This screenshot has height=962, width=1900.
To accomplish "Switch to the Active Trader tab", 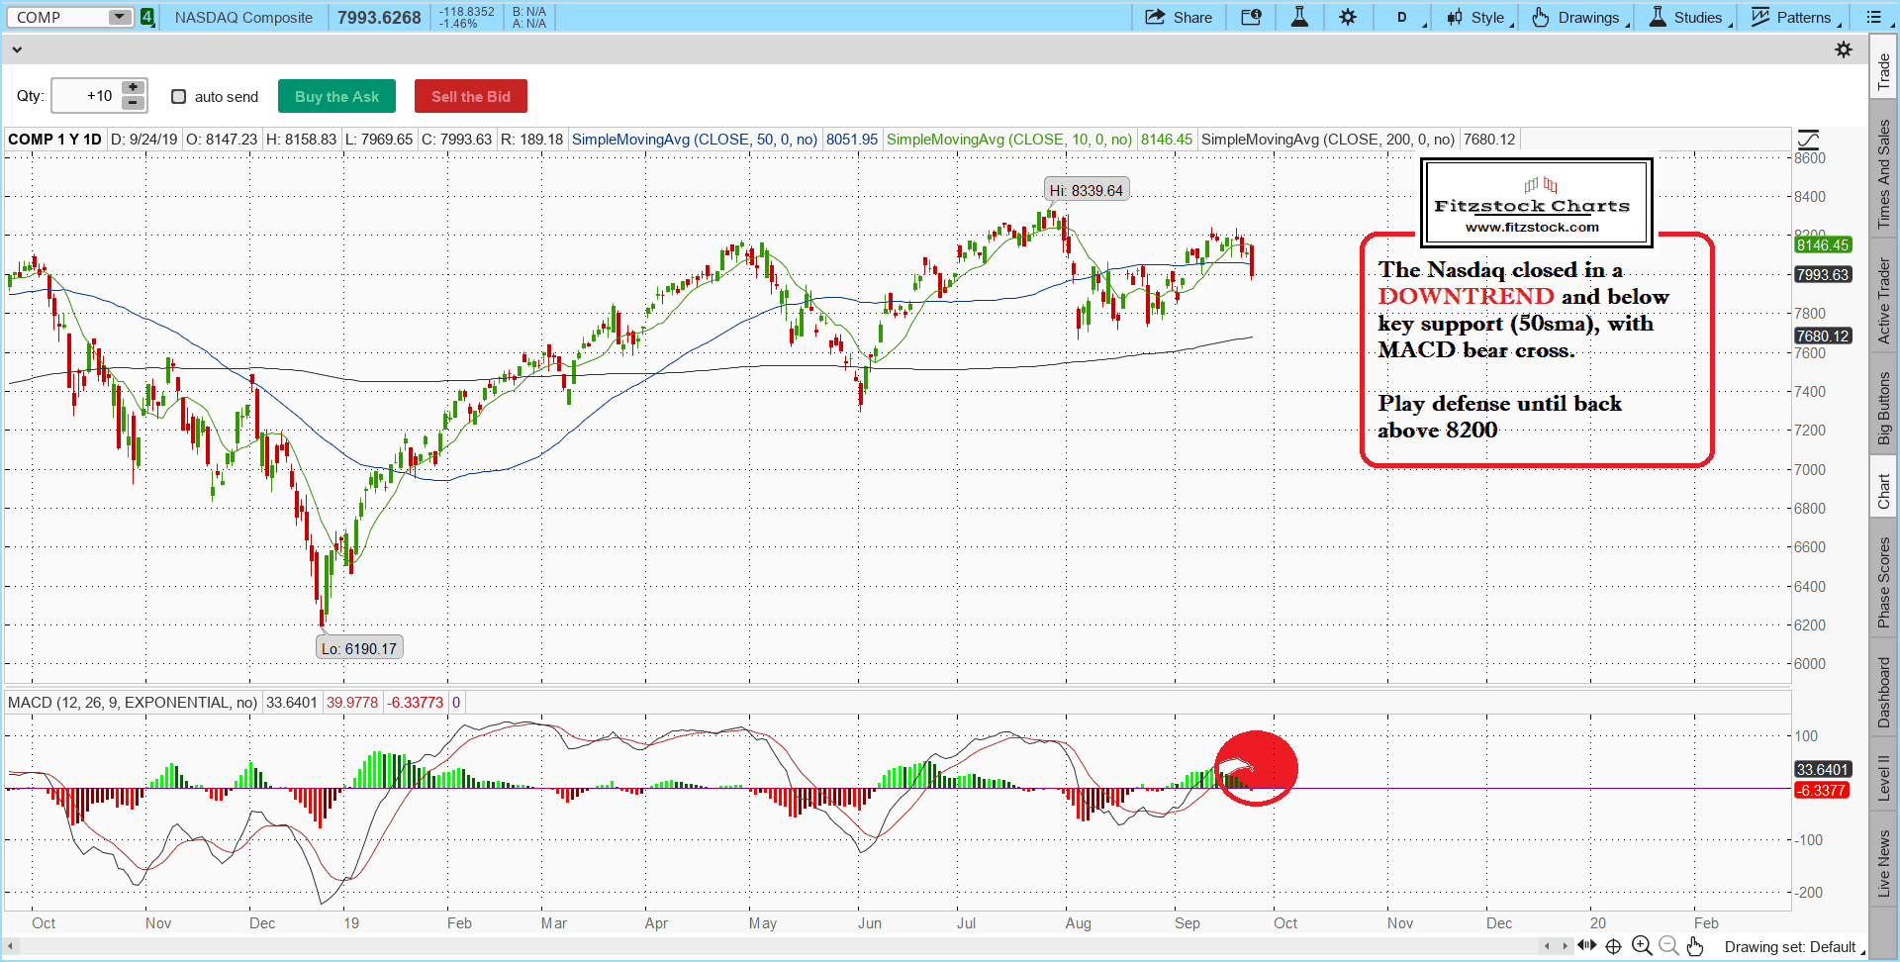I will (x=1884, y=301).
